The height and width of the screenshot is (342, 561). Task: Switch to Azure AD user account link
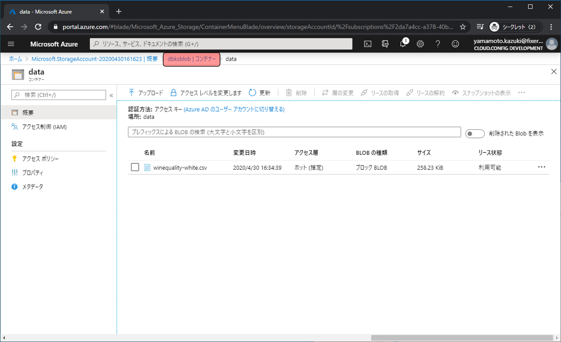234,109
